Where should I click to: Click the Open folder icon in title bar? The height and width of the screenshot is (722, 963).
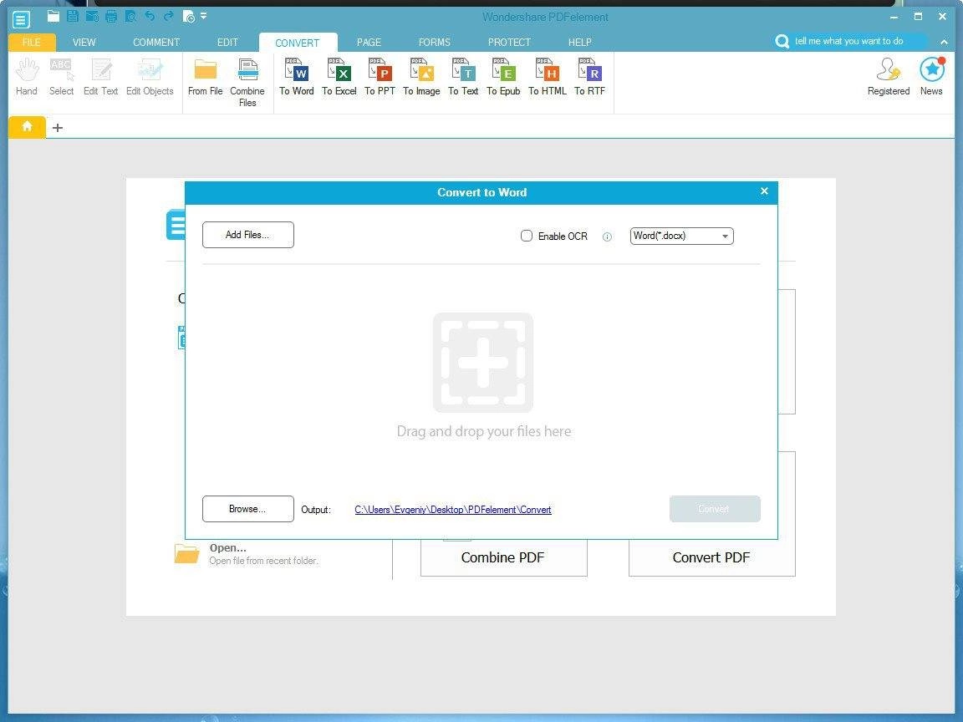(x=53, y=16)
